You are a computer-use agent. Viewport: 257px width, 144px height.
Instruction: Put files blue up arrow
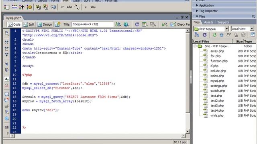[221, 35]
